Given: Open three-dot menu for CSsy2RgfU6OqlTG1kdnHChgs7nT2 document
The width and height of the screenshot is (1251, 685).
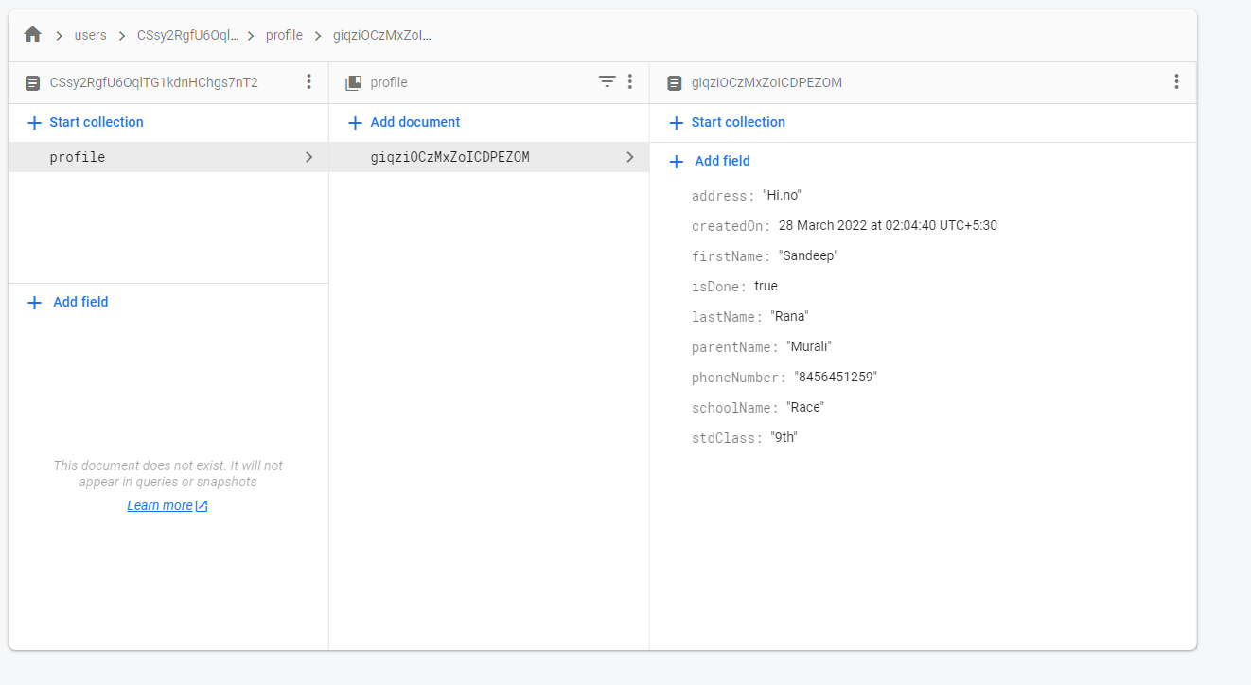Looking at the screenshot, I should (x=308, y=82).
